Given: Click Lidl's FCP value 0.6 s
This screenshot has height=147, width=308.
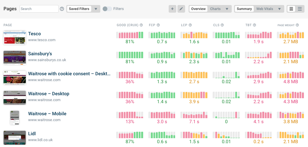Looking at the screenshot, I should (x=162, y=142).
